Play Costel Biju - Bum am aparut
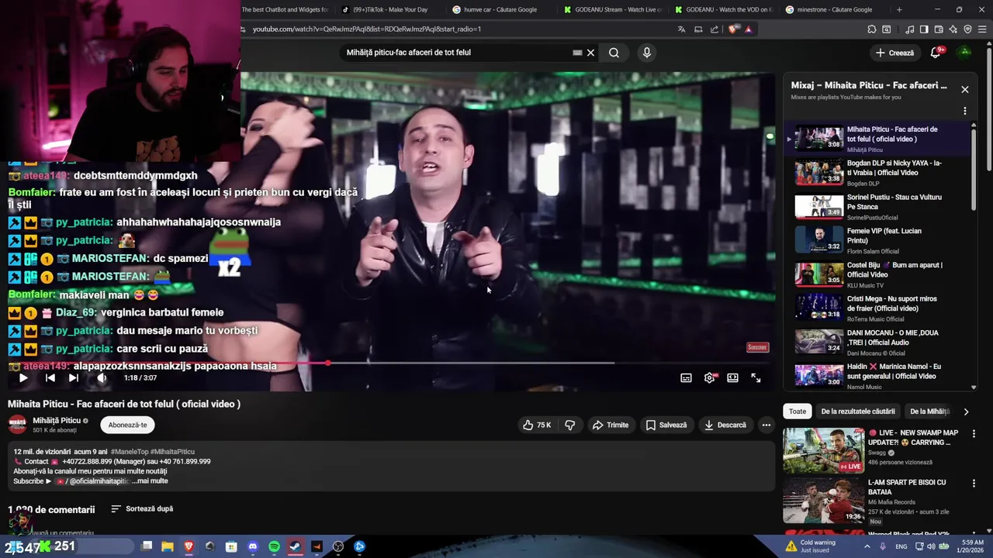993x558 pixels. [877, 274]
